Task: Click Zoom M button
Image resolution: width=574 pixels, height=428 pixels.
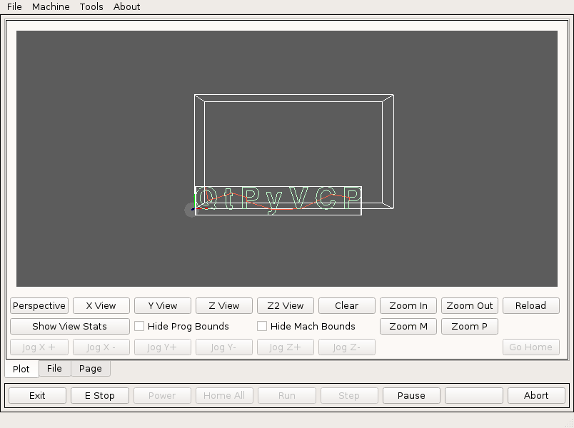Action: 408,326
